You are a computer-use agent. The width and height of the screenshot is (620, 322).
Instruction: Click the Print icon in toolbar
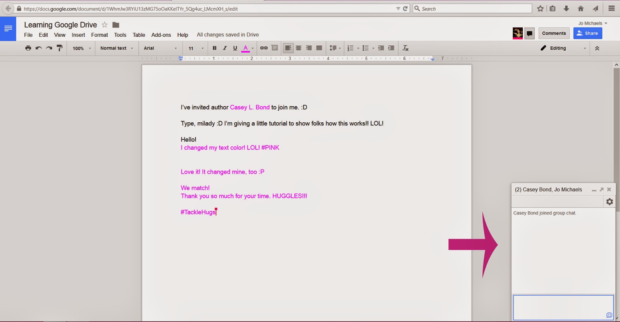coord(28,48)
